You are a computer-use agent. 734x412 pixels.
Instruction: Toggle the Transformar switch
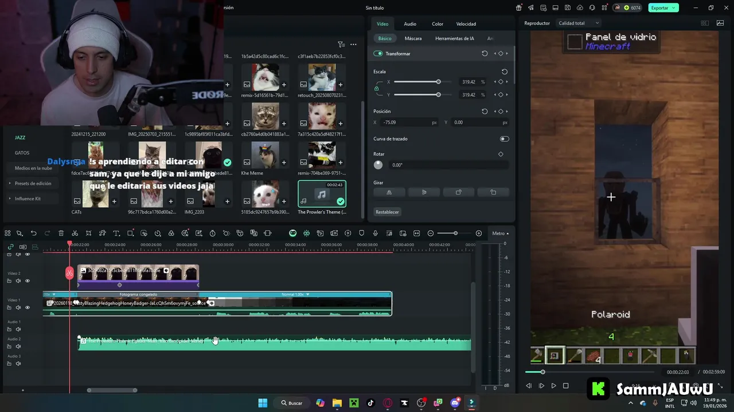(x=378, y=53)
